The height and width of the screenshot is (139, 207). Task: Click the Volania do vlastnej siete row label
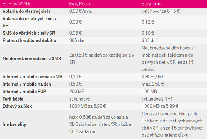pyautogui.click(x=26, y=11)
